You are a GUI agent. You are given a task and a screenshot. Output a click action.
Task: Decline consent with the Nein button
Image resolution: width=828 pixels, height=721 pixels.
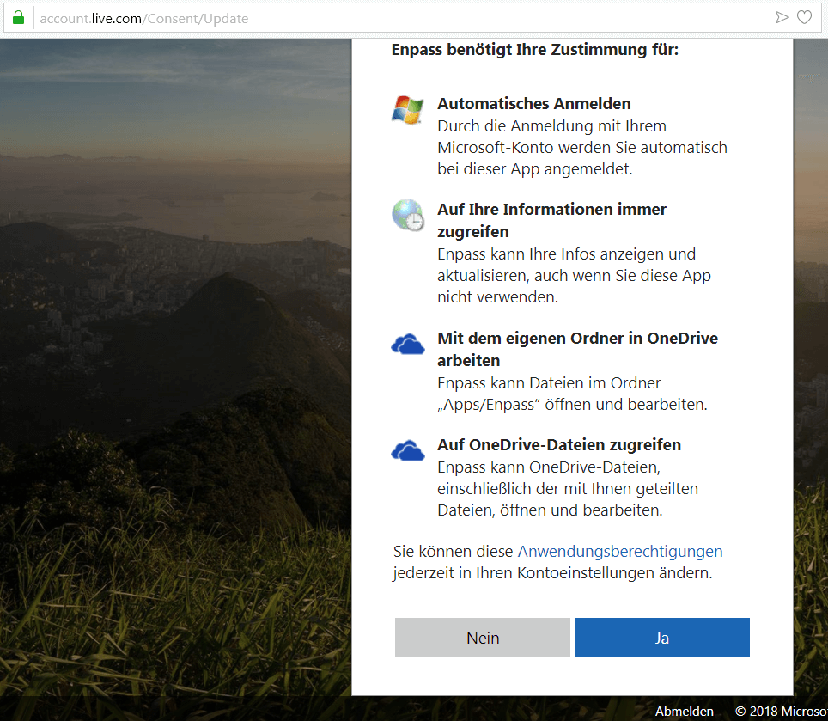tap(483, 638)
